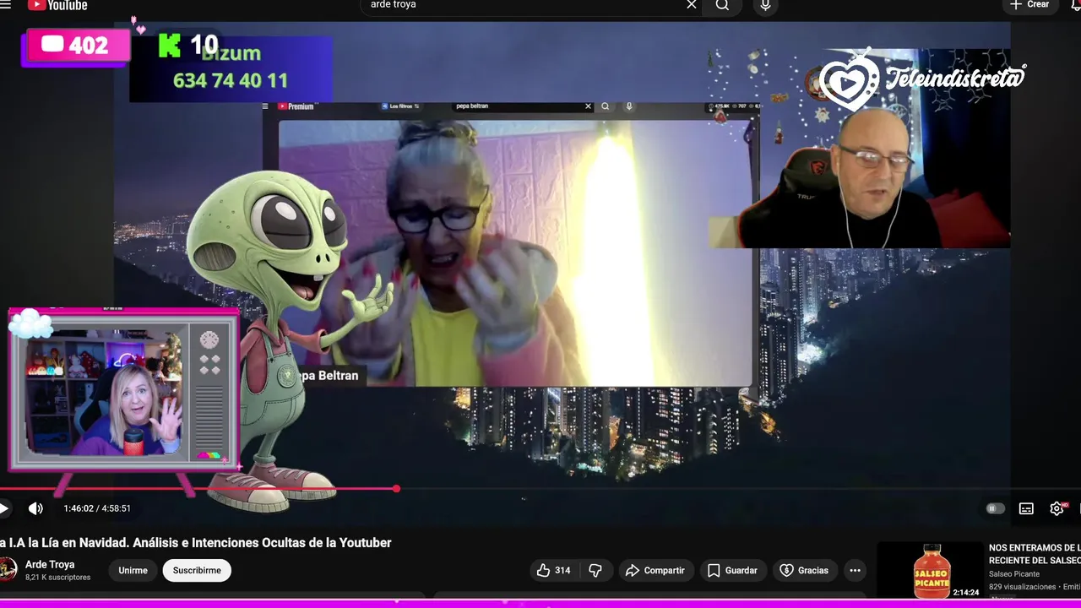The image size is (1081, 608).
Task: Click the Compartir button
Action: (x=655, y=570)
